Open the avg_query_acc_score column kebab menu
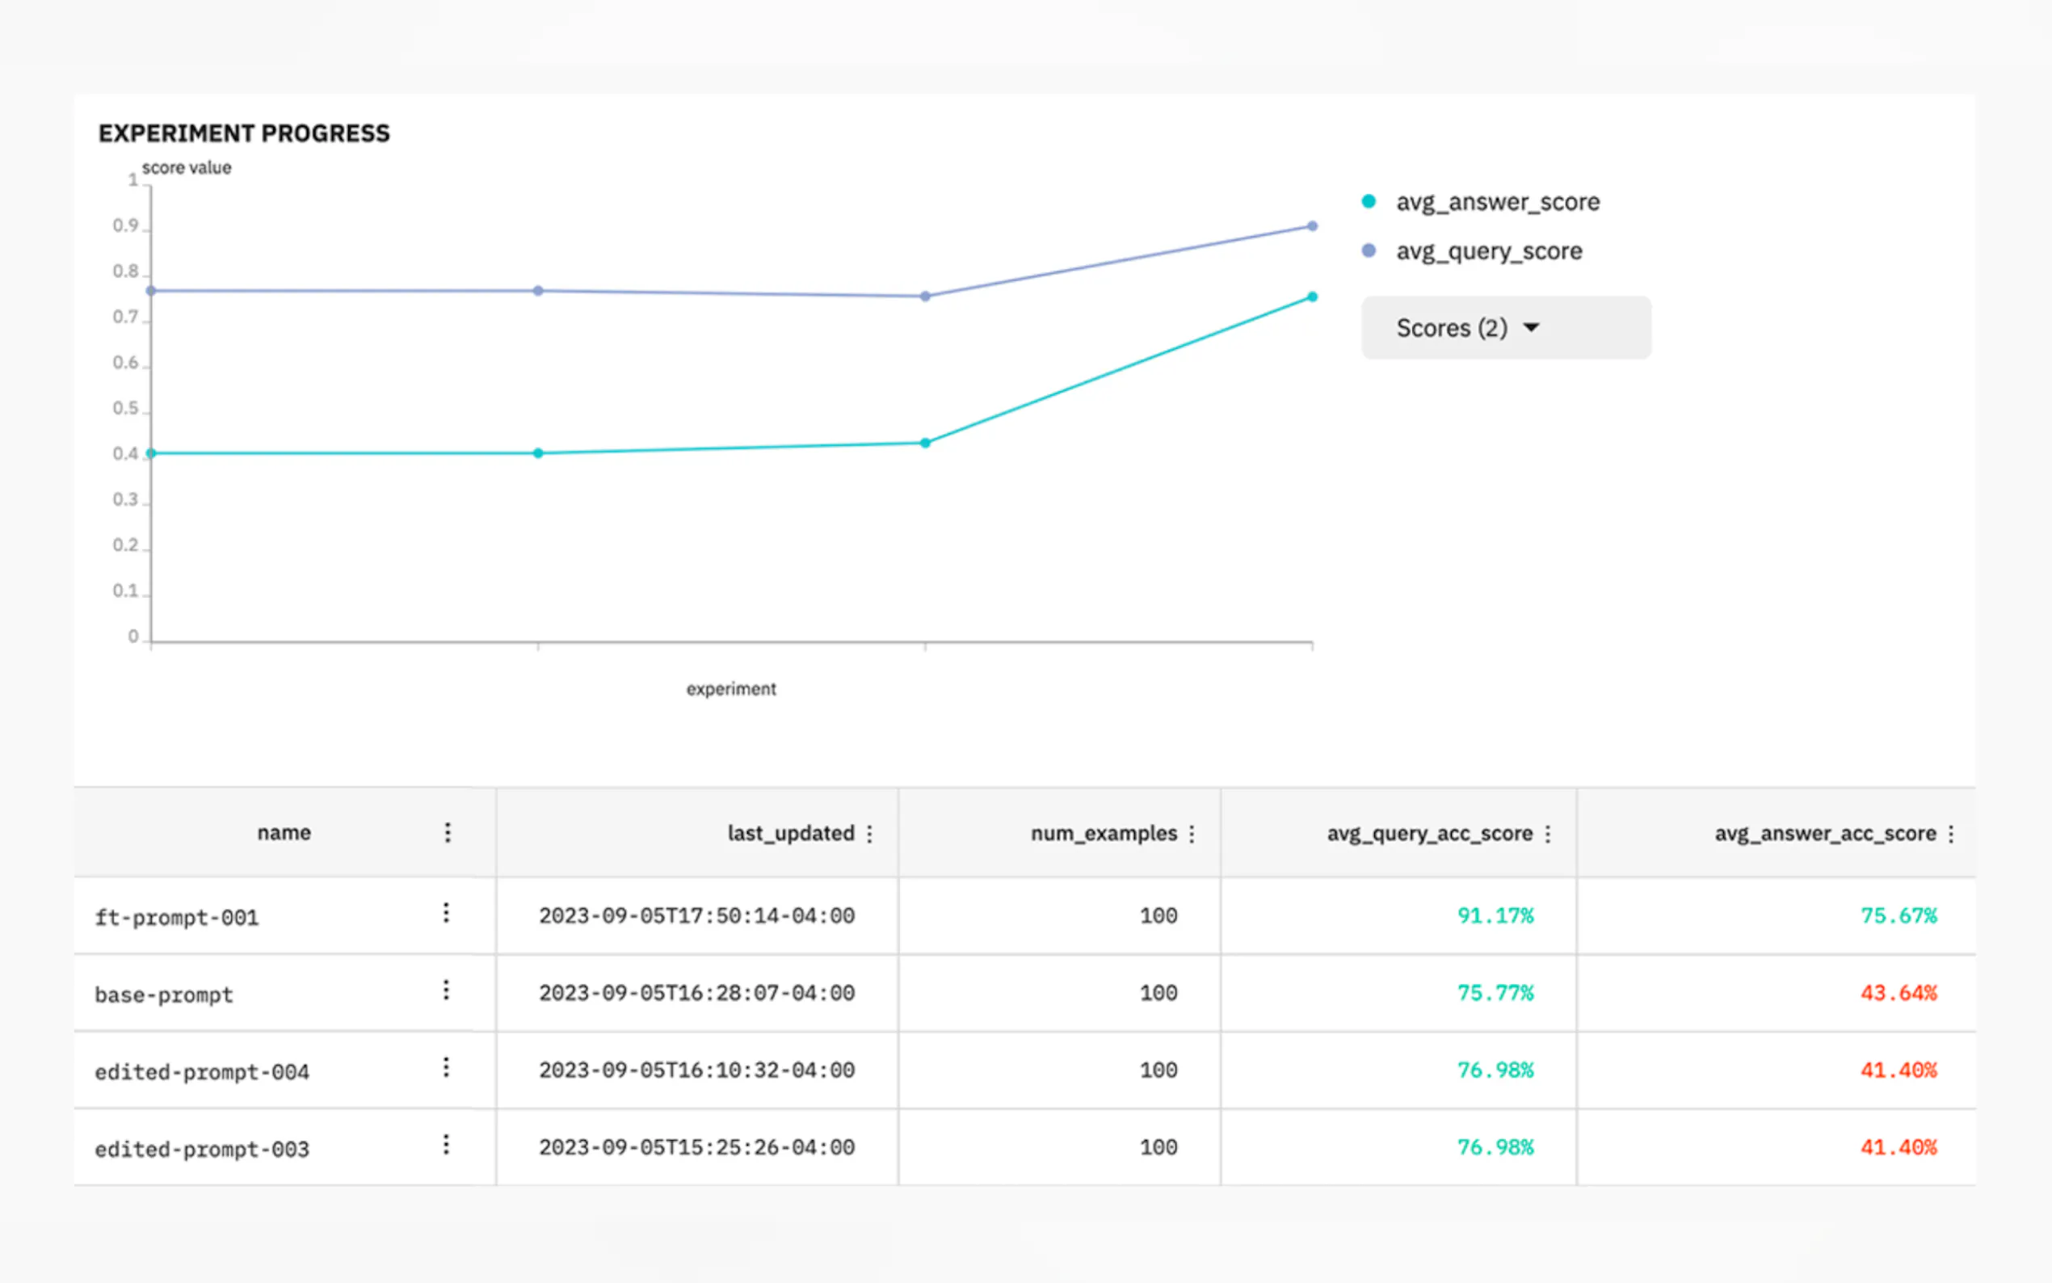This screenshot has width=2052, height=1283. [x=1548, y=834]
